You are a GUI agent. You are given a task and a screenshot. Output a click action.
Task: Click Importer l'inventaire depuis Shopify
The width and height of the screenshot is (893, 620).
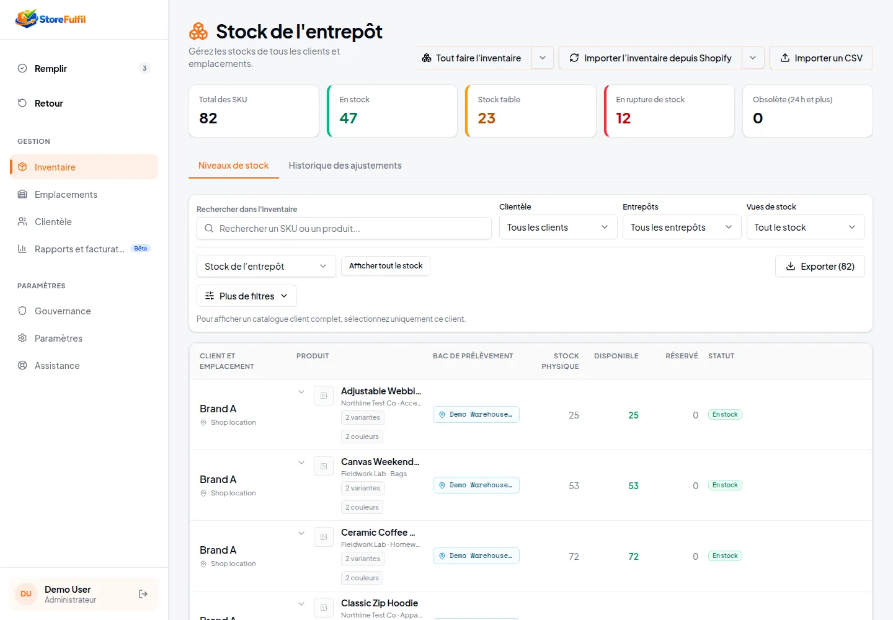[650, 58]
